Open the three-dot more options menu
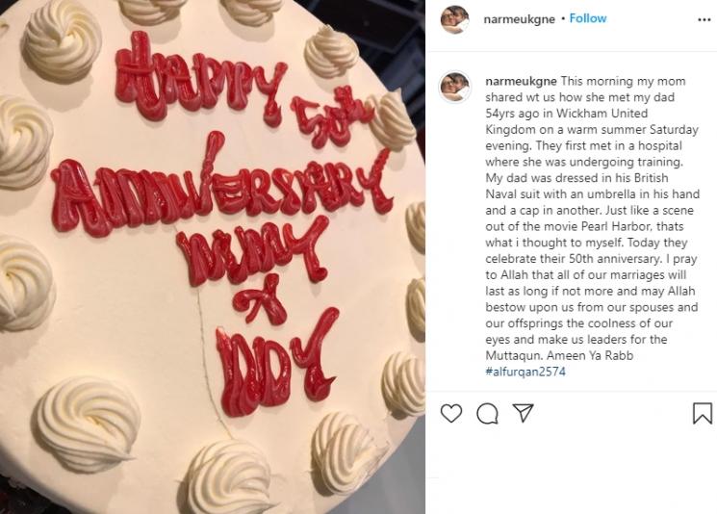 (x=704, y=19)
